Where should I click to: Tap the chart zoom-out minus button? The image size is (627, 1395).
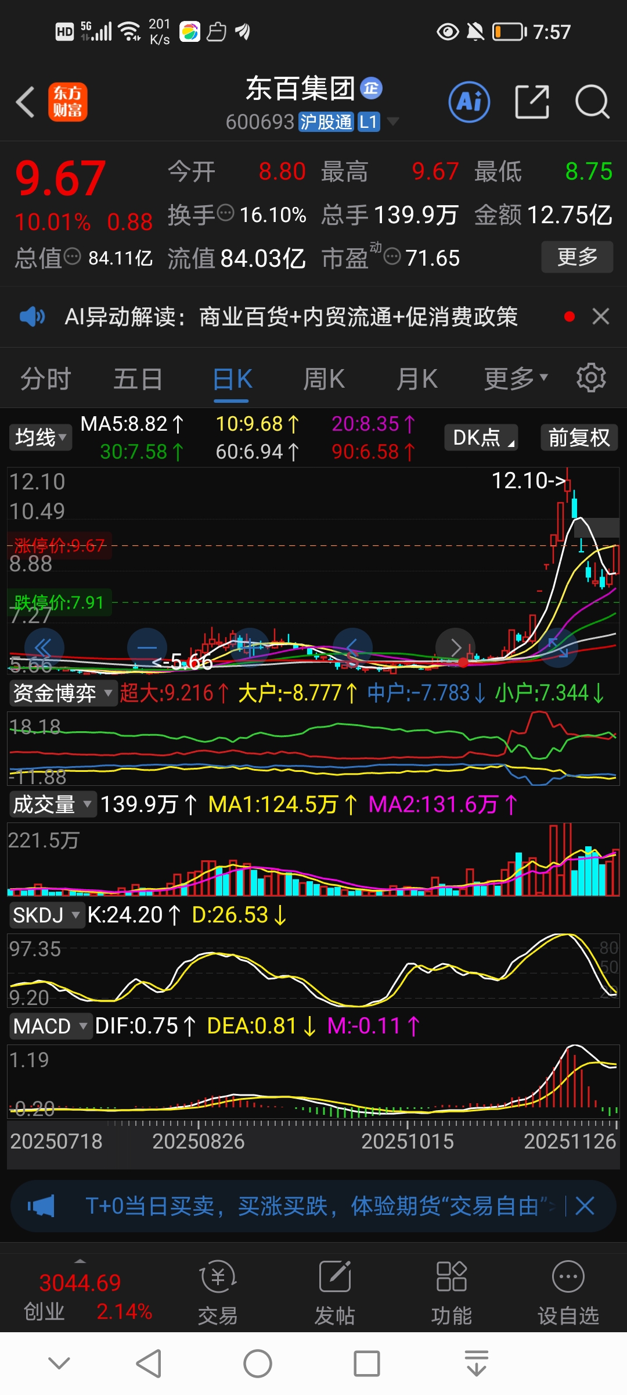click(x=147, y=648)
